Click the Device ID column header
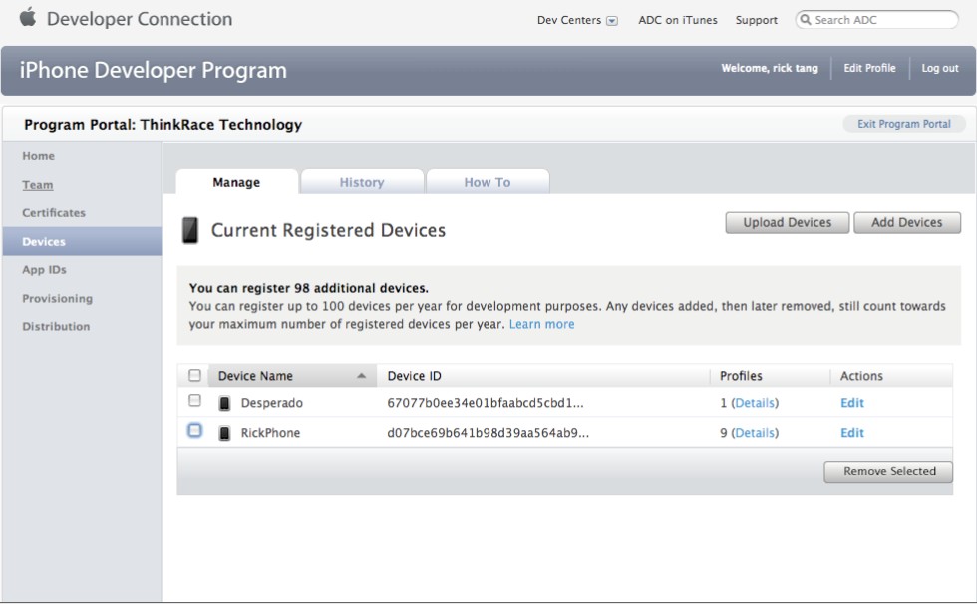This screenshot has width=977, height=604. coord(415,376)
